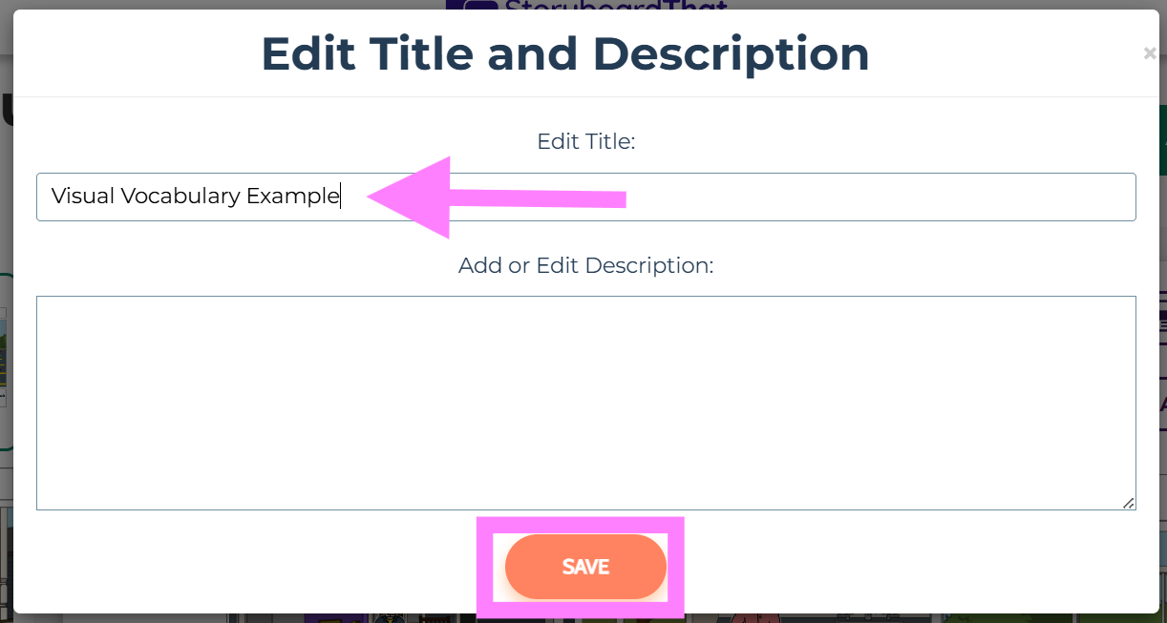Viewport: 1167px width, 623px height.
Task: Click the StoryboardThat logo behind the dialog
Action: (584, 6)
